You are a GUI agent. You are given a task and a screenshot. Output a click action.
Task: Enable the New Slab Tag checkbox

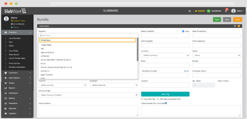pos(142,99)
